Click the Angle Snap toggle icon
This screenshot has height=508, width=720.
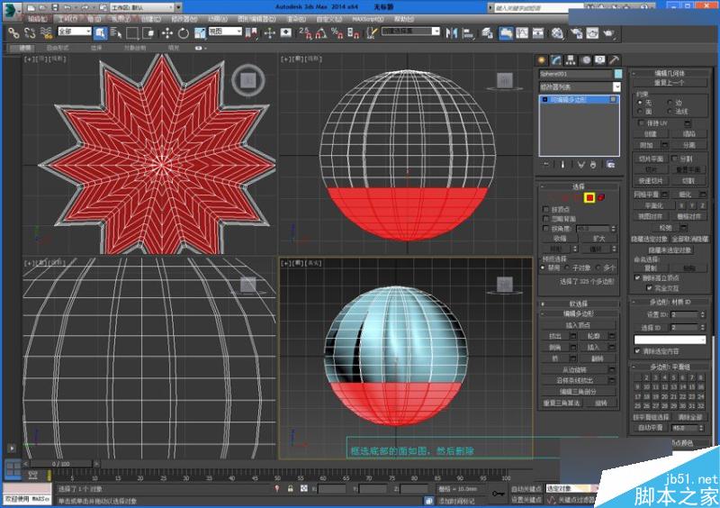click(x=321, y=33)
